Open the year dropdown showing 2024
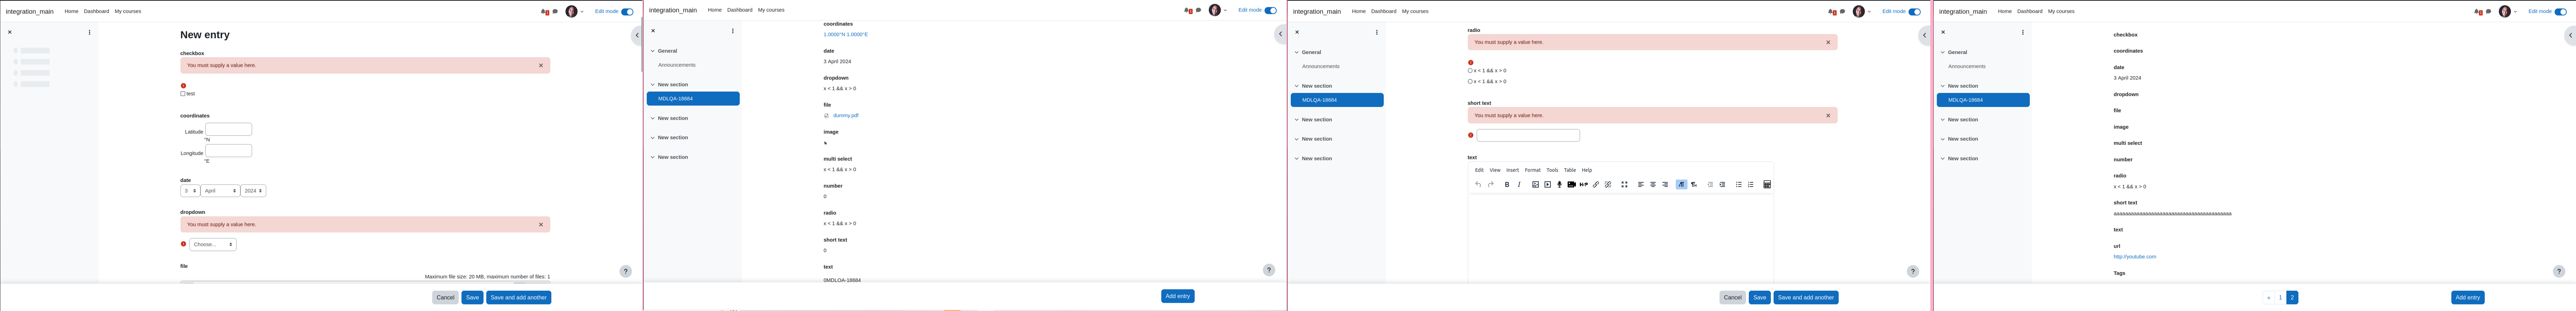This screenshot has height=311, width=2576. tap(253, 191)
